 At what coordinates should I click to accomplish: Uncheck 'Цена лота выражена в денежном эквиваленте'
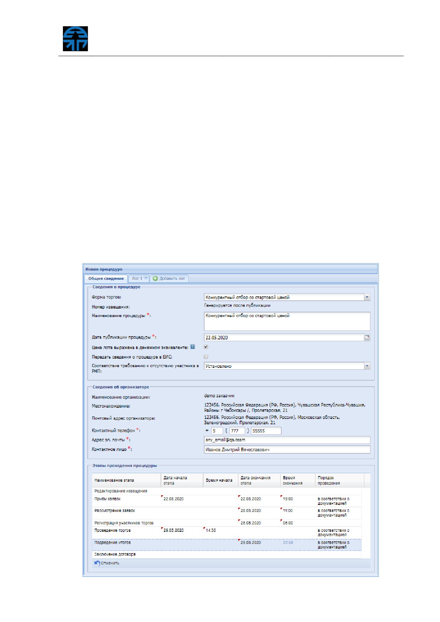click(206, 347)
